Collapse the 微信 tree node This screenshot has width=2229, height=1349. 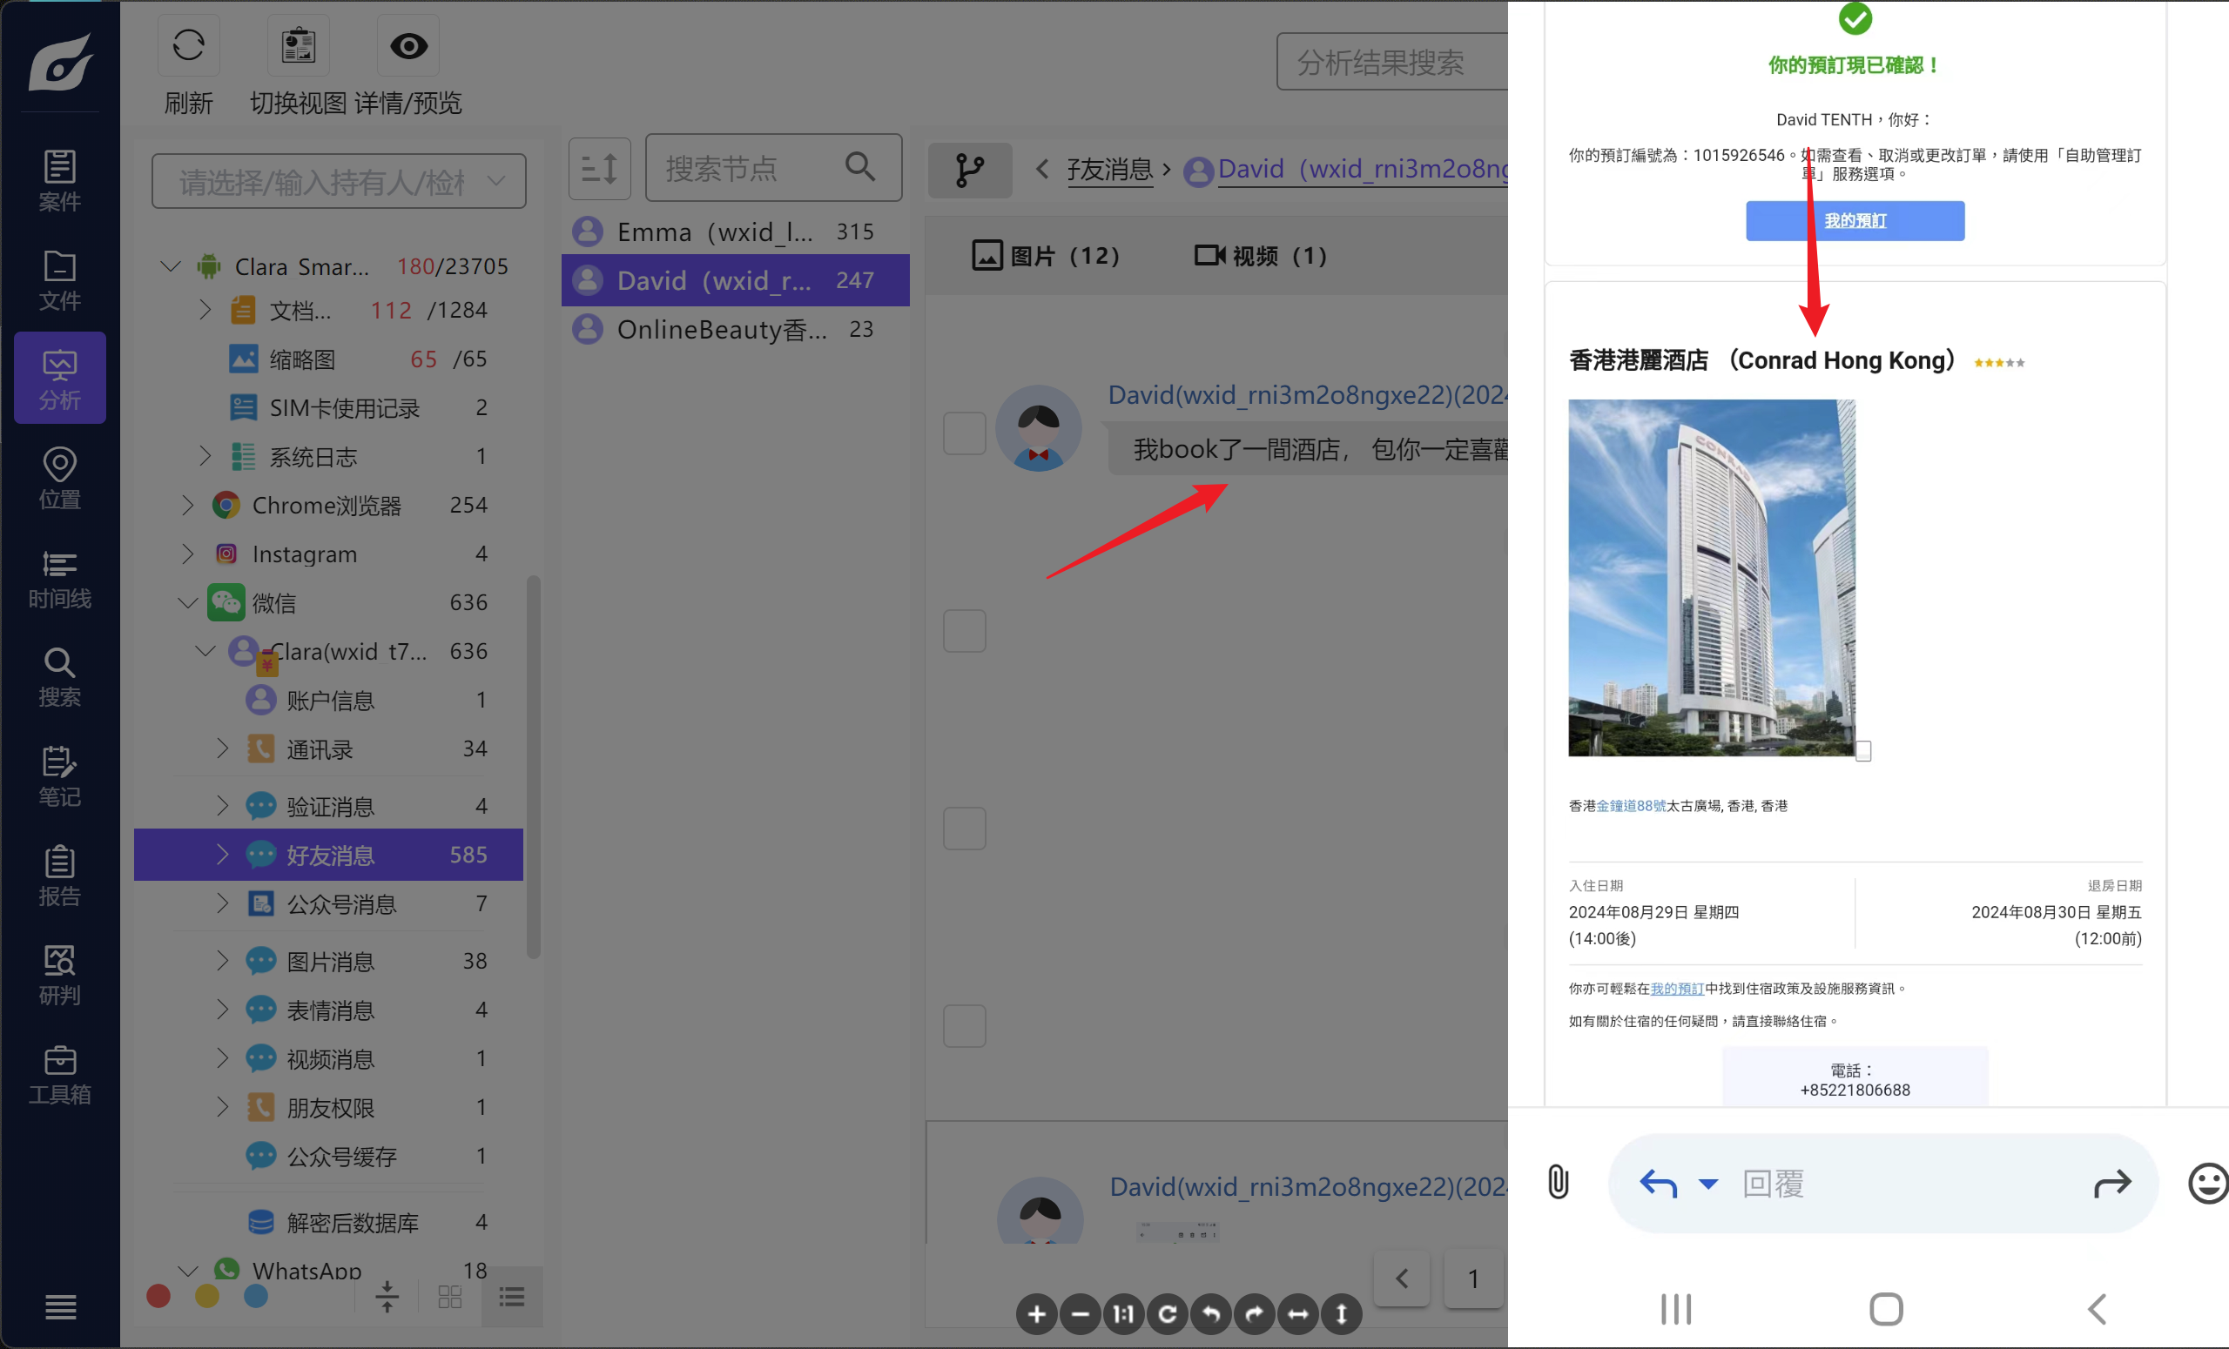tap(187, 602)
